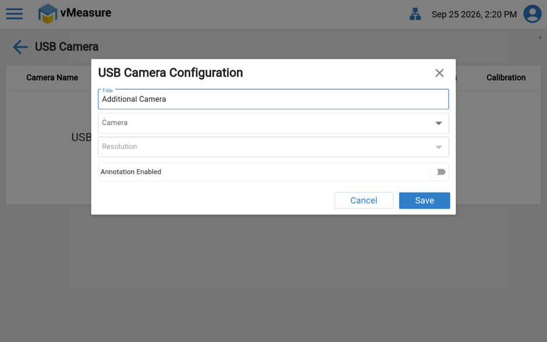This screenshot has height=342, width=547.
Task: Click the Camera Name column header
Action: coord(52,78)
